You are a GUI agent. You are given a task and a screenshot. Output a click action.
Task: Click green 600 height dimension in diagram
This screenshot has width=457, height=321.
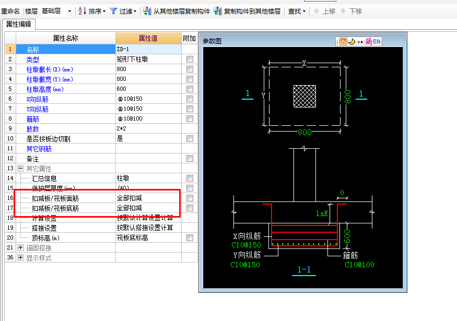pos(347,236)
